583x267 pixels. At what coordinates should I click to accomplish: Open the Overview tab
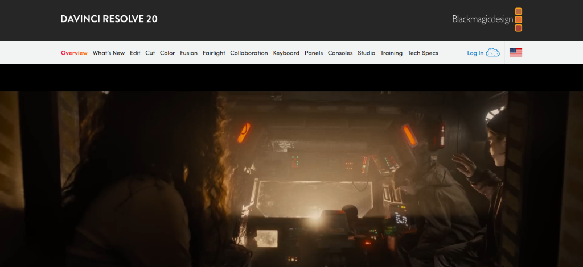[74, 53]
